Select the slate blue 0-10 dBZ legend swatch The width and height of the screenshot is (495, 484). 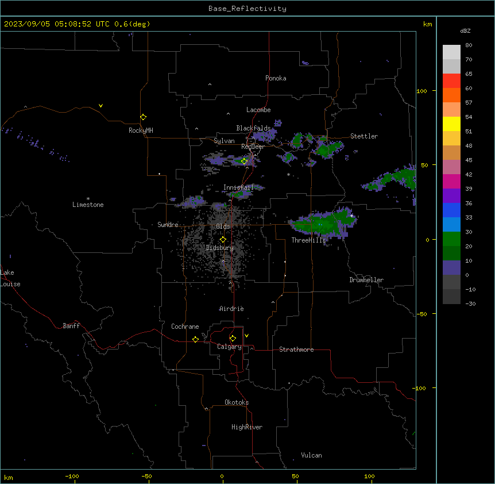coord(451,268)
